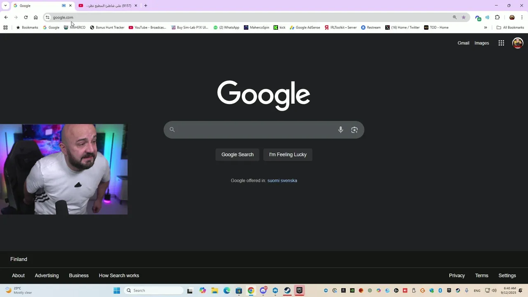Viewport: 528px width, 297px height.
Task: Open Epic Games Launcher from taskbar
Action: pos(299,290)
